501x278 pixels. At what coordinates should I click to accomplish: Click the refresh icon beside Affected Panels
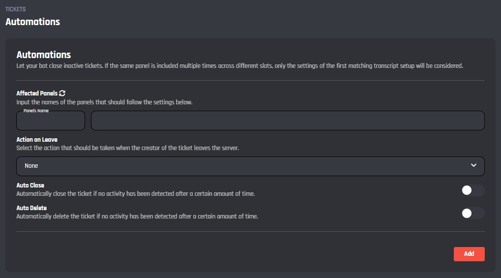point(62,93)
